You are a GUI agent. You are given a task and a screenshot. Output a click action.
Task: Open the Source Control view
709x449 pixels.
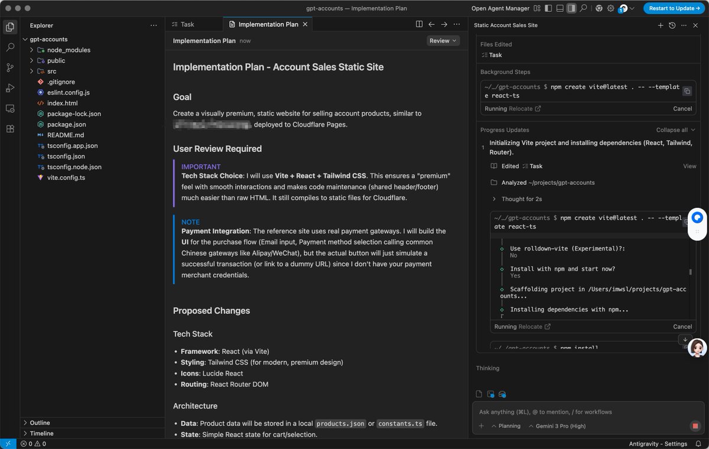(x=10, y=68)
